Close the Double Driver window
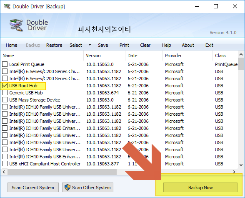This screenshot has height=198, width=245. [x=235, y=6]
